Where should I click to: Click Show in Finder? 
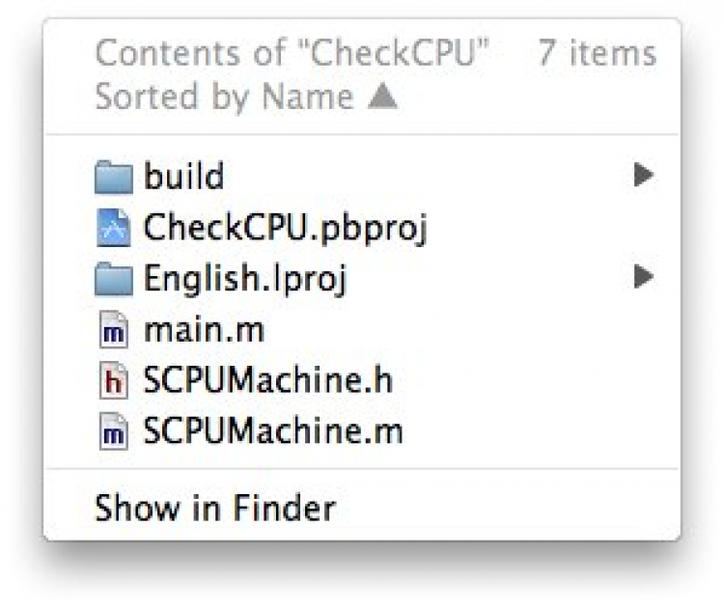tap(214, 508)
